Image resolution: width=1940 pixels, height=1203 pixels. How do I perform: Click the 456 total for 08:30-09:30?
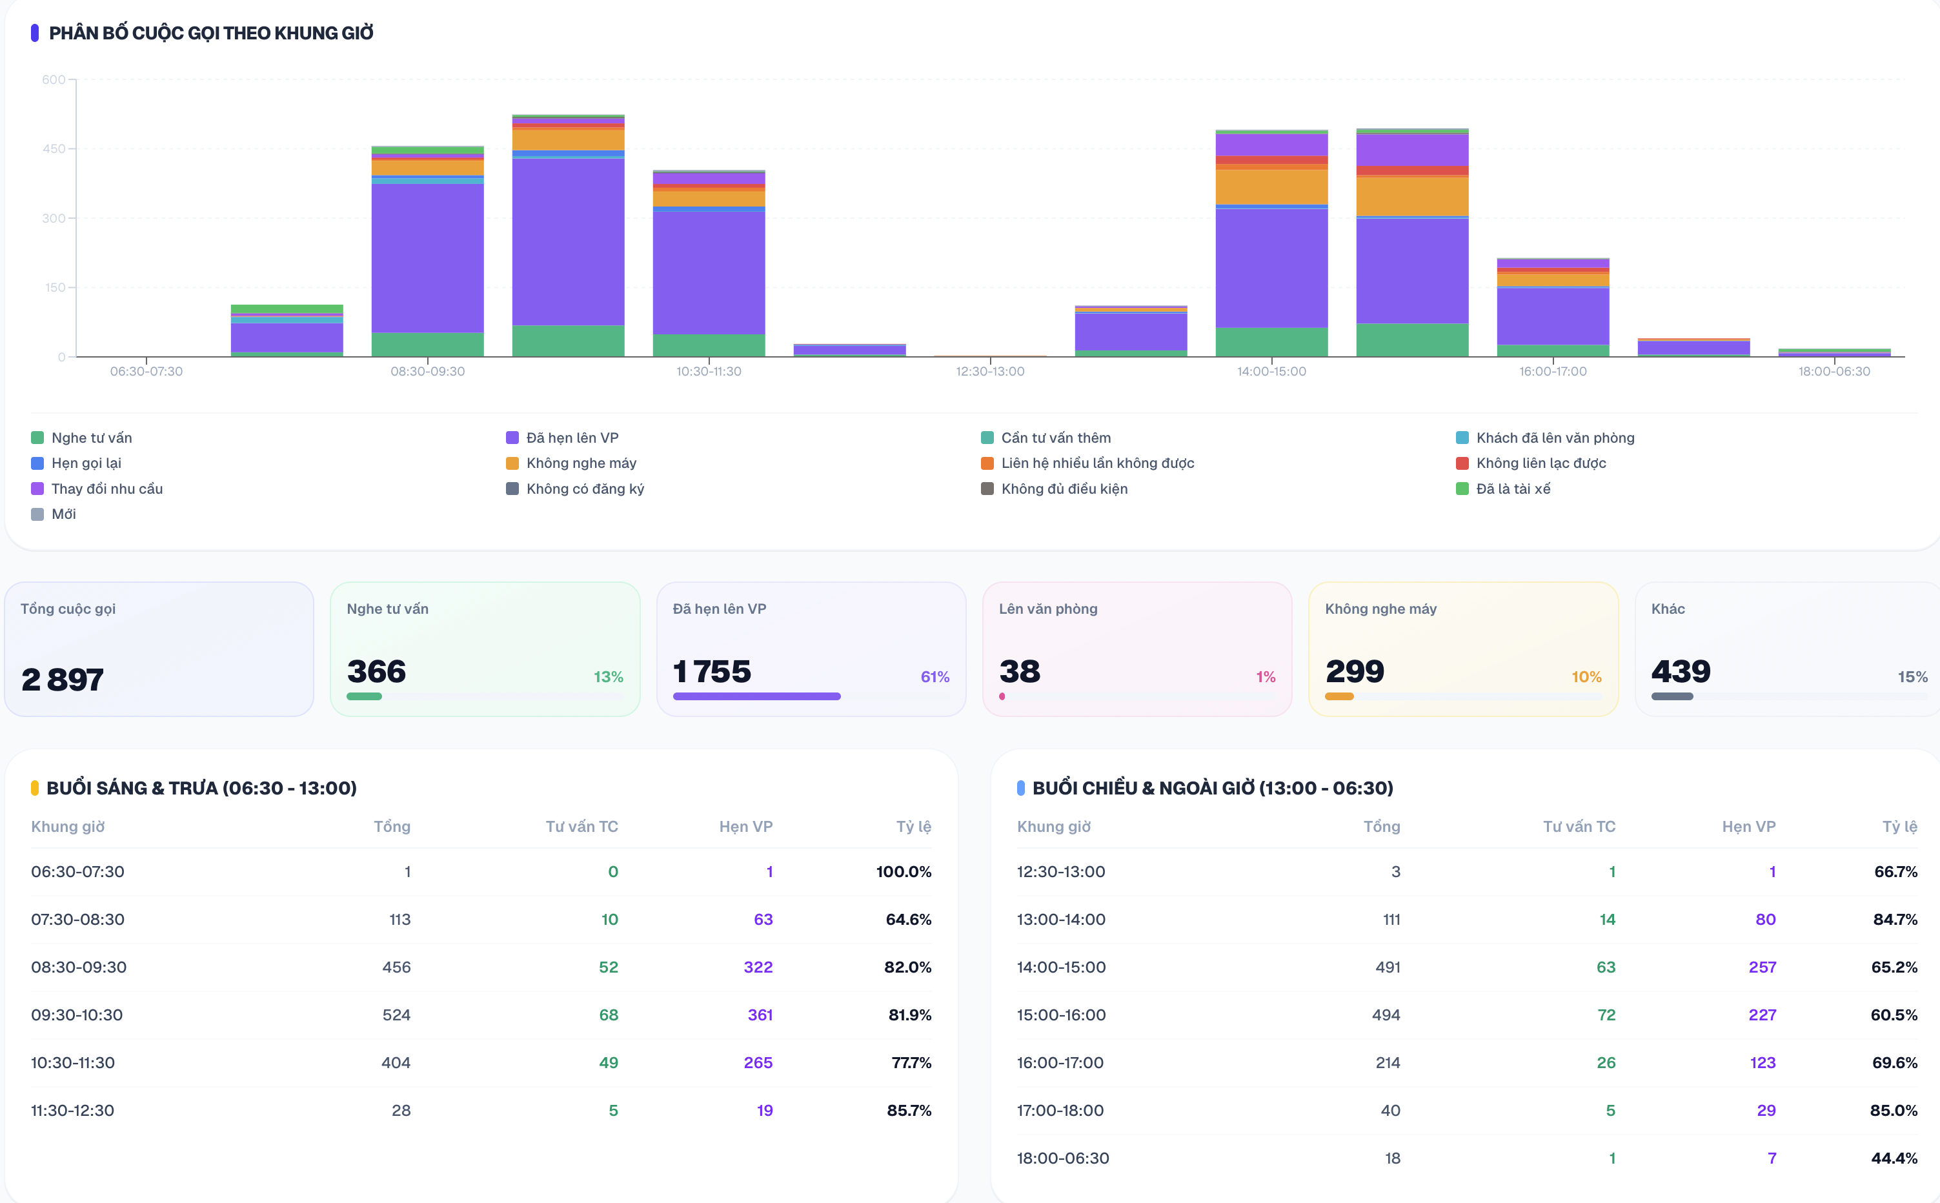coord(396,967)
